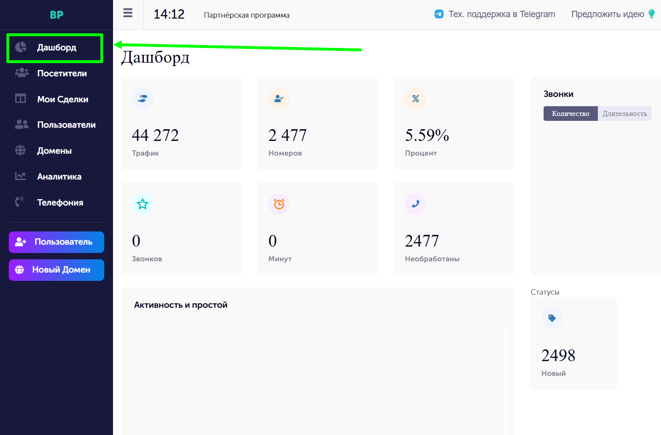The height and width of the screenshot is (435, 661).
Task: Switch calls view to Длительность
Action: pyautogui.click(x=625, y=114)
